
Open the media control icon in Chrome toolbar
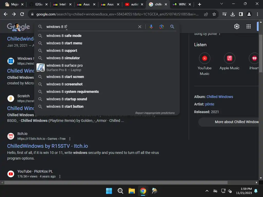click(224, 14)
